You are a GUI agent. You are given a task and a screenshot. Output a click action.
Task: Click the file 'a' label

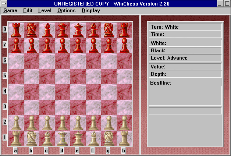tap(15, 151)
